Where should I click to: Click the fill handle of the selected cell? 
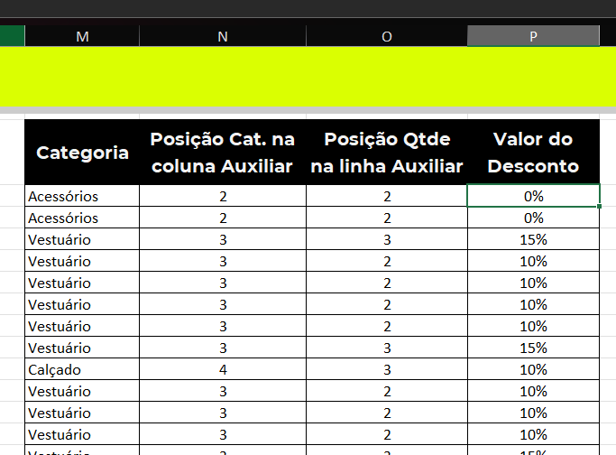click(x=599, y=206)
